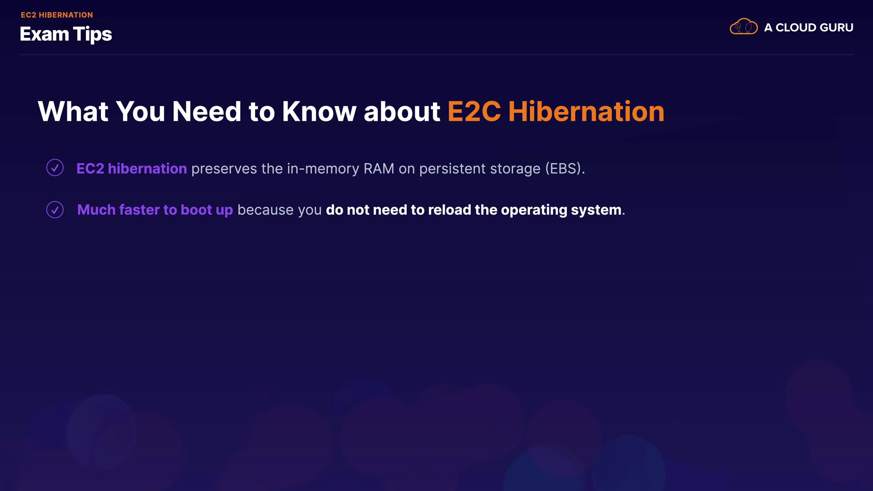Click the checkmark beside the EC2 hibernation bullet
873x491 pixels.
tap(55, 168)
